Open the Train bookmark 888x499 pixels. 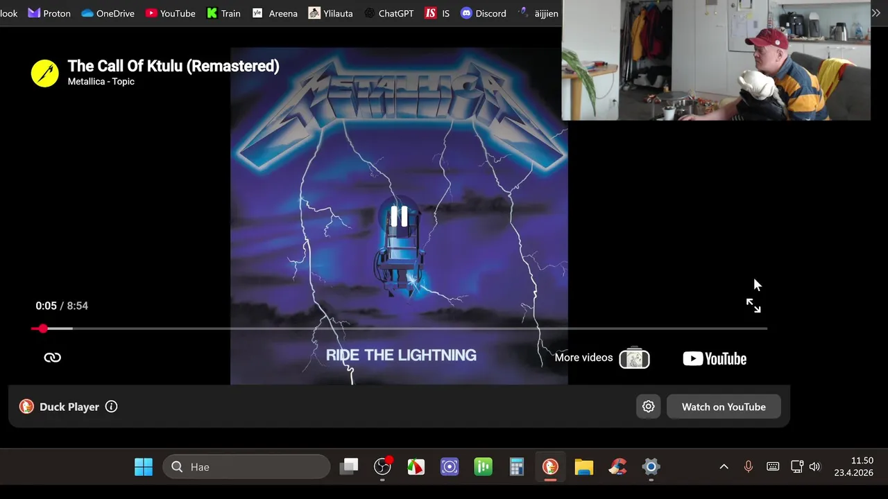224,13
